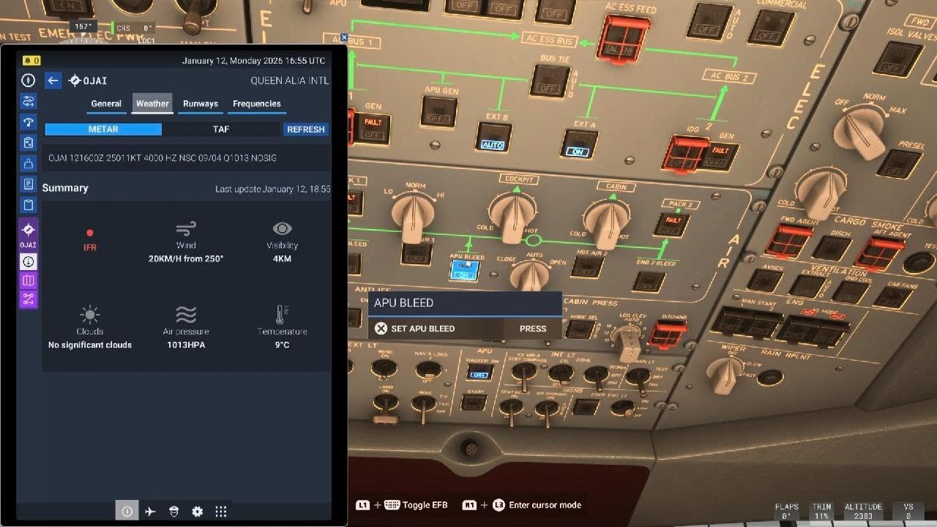
Task: Click the CABIN temperature knob
Action: tap(607, 223)
